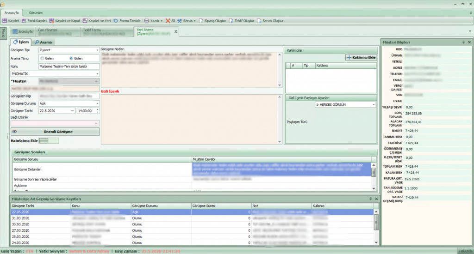Click Müşteri lookup ellipsis button

tap(96, 81)
